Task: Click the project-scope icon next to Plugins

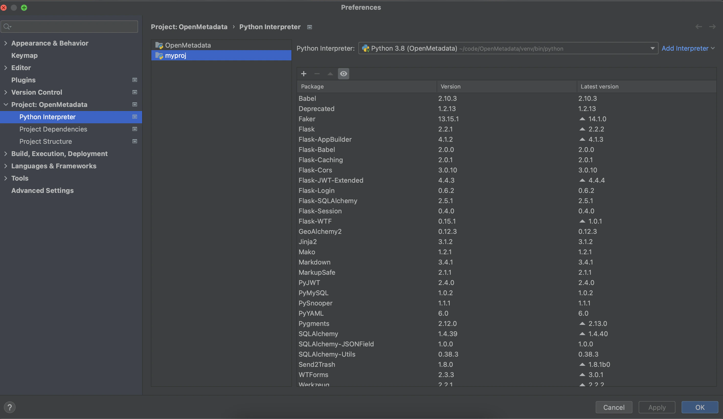Action: [134, 80]
